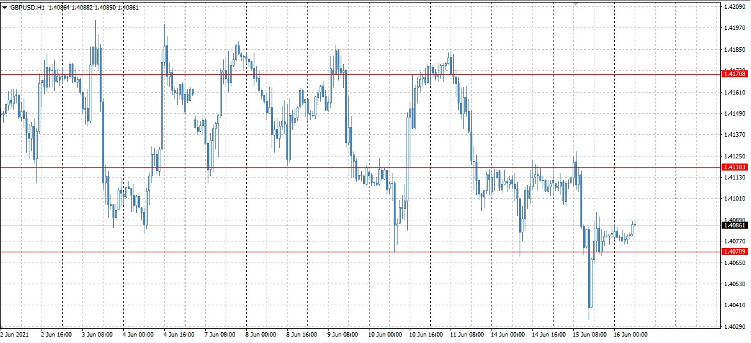Click the 11 Jun 08:00 time label
Screen dimensions: 751x343
point(467,335)
